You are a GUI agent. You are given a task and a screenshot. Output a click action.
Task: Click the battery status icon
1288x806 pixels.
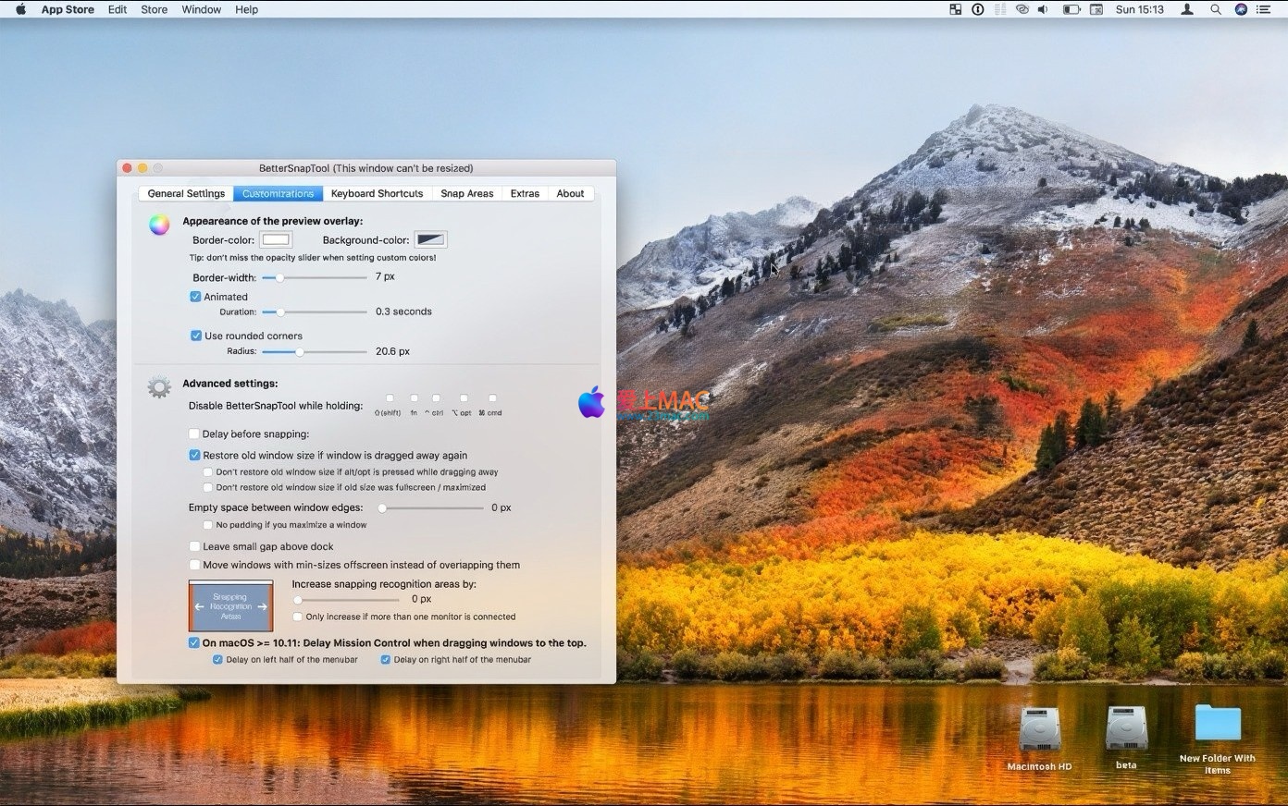click(1071, 9)
